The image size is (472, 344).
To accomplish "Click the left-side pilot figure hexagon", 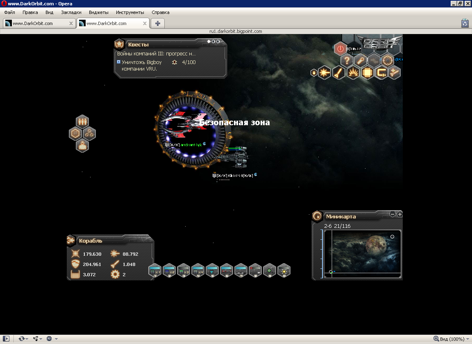I will (82, 146).
